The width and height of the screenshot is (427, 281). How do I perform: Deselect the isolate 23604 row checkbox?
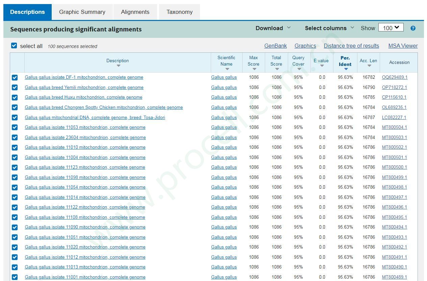point(15,137)
